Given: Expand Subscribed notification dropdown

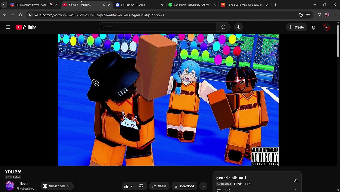Looking at the screenshot, I should click(68, 186).
